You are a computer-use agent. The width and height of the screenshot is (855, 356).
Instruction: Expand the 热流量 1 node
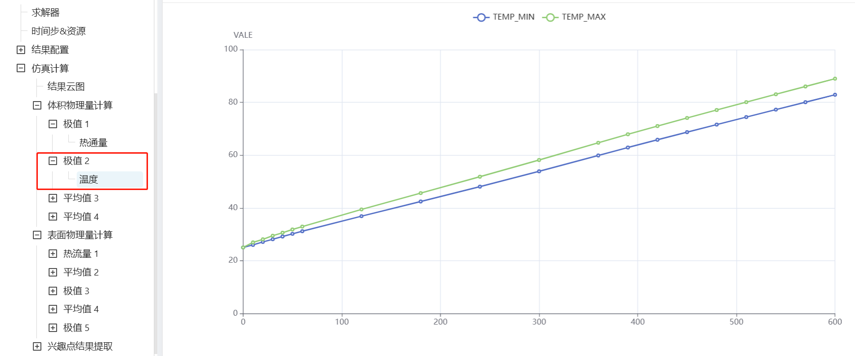pos(53,253)
